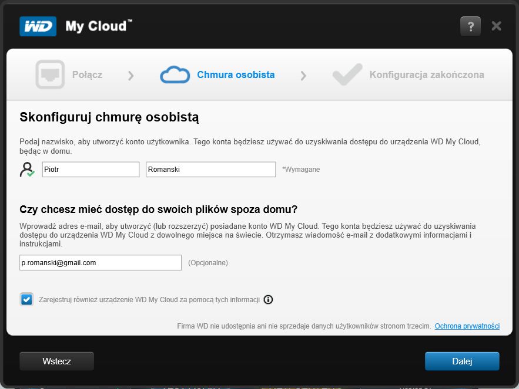Click the My Cloud title text
The image size is (519, 389).
[x=98, y=26]
